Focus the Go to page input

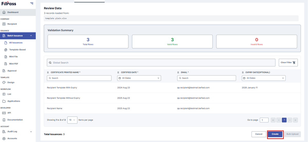pyautogui.click(x=264, y=120)
